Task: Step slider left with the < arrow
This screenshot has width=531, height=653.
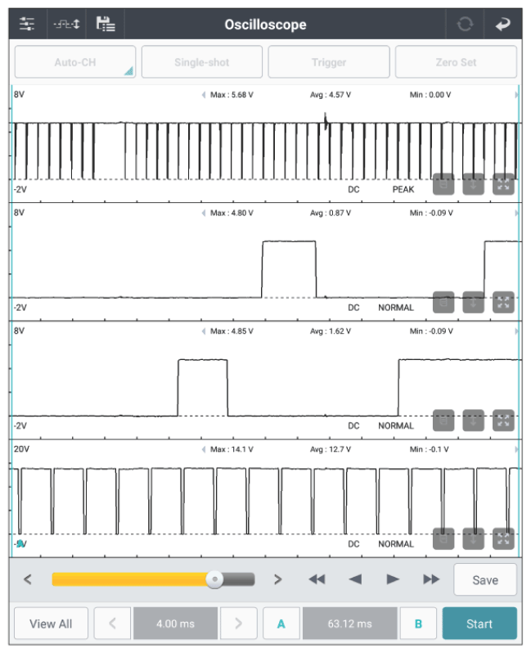Action: click(28, 579)
